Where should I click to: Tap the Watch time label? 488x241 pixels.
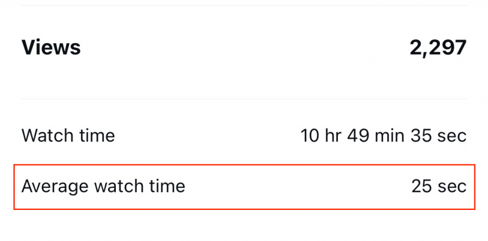click(68, 135)
